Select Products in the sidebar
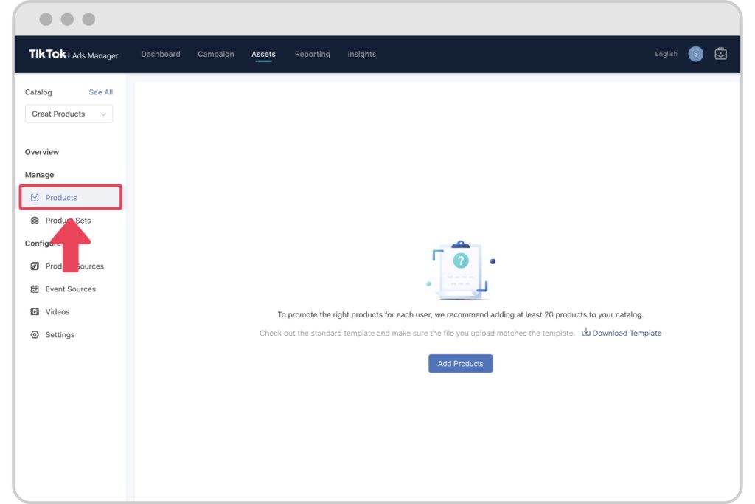755x504 pixels. tap(71, 197)
